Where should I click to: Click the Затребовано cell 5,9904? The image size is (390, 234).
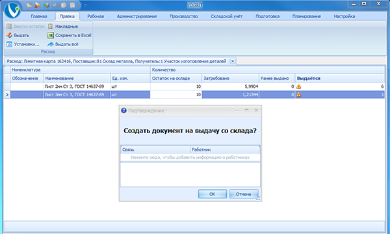230,86
